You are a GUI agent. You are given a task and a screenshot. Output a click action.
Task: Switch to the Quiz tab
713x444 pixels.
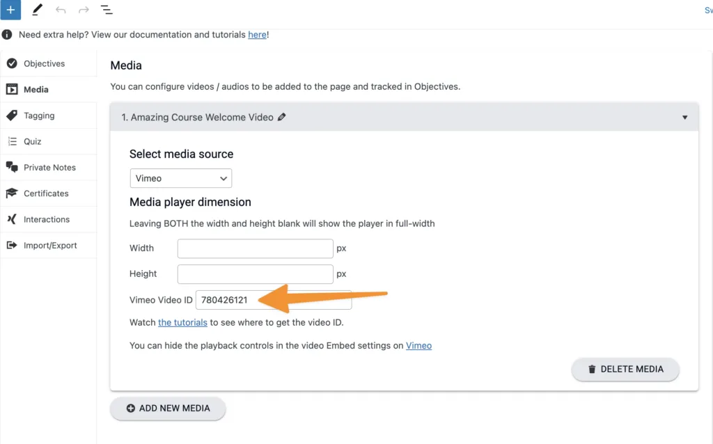(33, 141)
